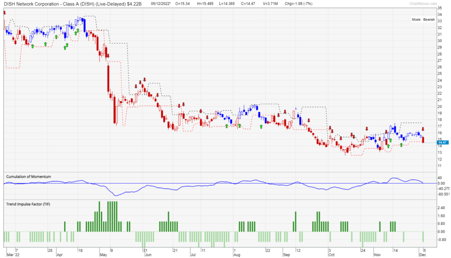
Task: Click the May month label on date axis
Action: [x=103, y=255]
